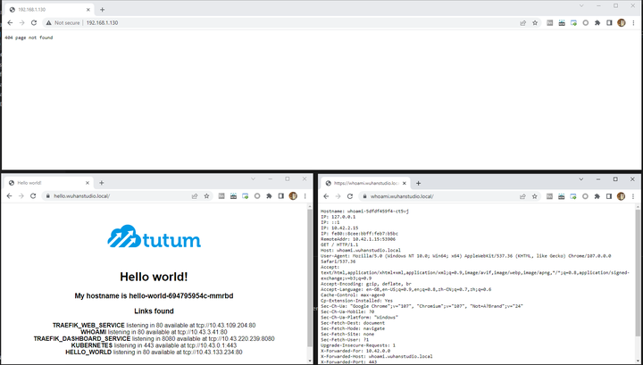Image resolution: width=643 pixels, height=365 pixels.
Task: Share the whoami.wuhanstudio.local page
Action: (x=522, y=196)
